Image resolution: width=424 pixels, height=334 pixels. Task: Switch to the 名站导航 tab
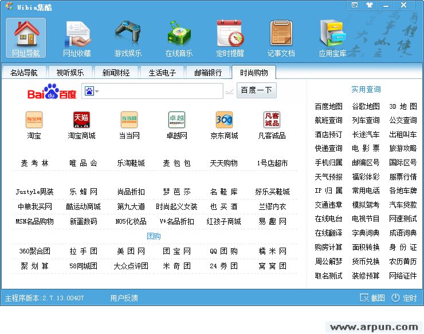[24, 73]
